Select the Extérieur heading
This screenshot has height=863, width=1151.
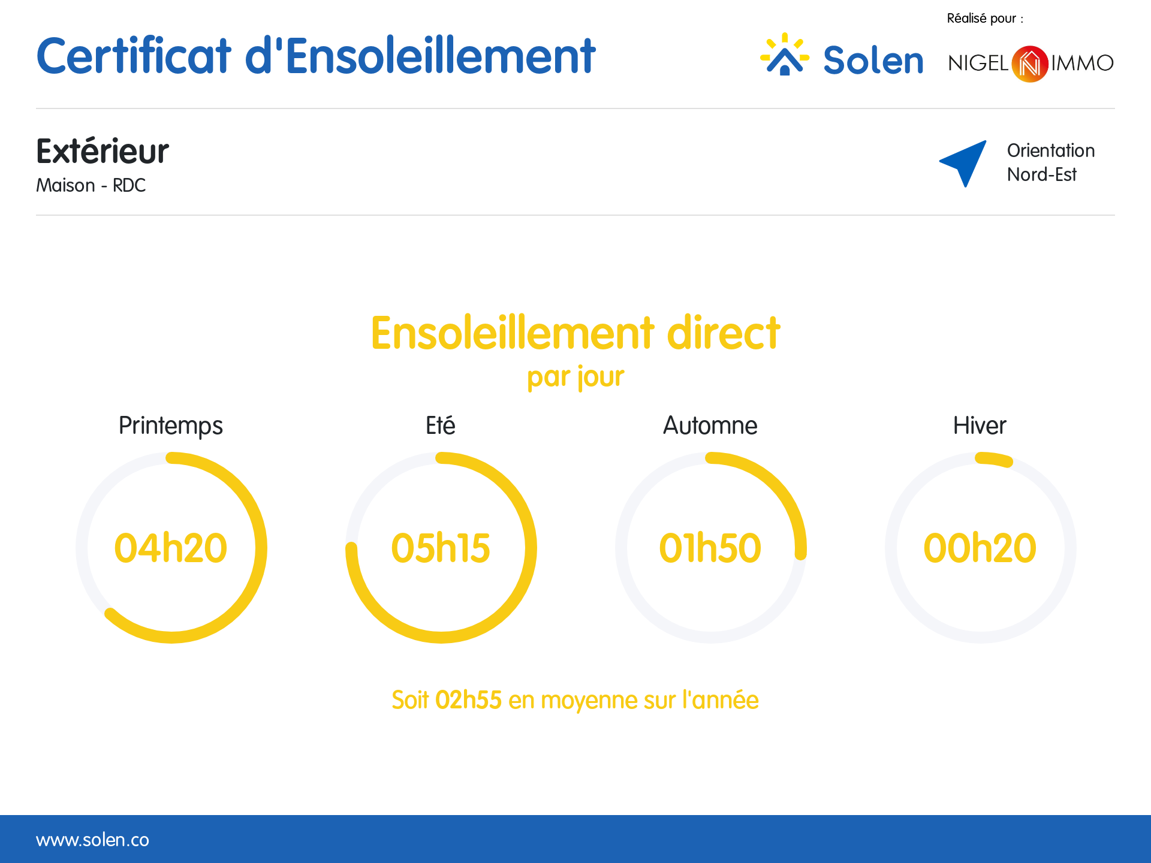[x=103, y=151]
